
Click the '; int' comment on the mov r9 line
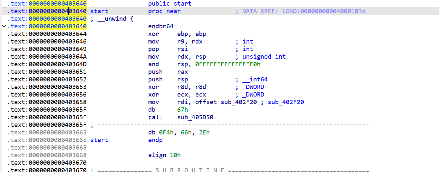pos(244,42)
